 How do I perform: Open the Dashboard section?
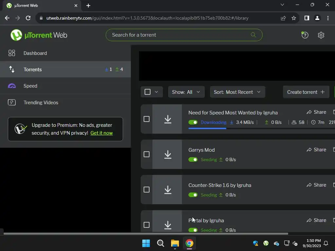point(65,53)
